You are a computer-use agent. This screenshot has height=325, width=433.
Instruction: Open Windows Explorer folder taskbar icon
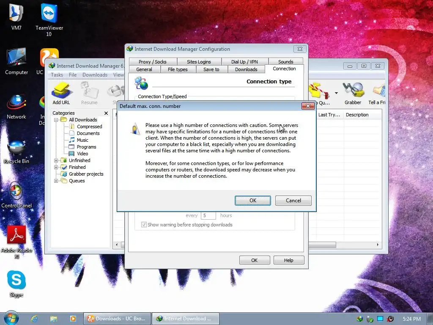click(x=54, y=319)
